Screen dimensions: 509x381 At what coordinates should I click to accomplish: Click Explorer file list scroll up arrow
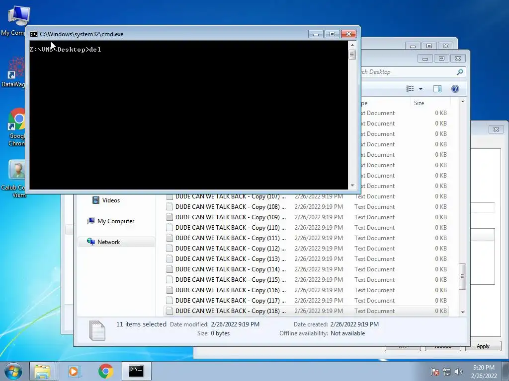tap(463, 101)
